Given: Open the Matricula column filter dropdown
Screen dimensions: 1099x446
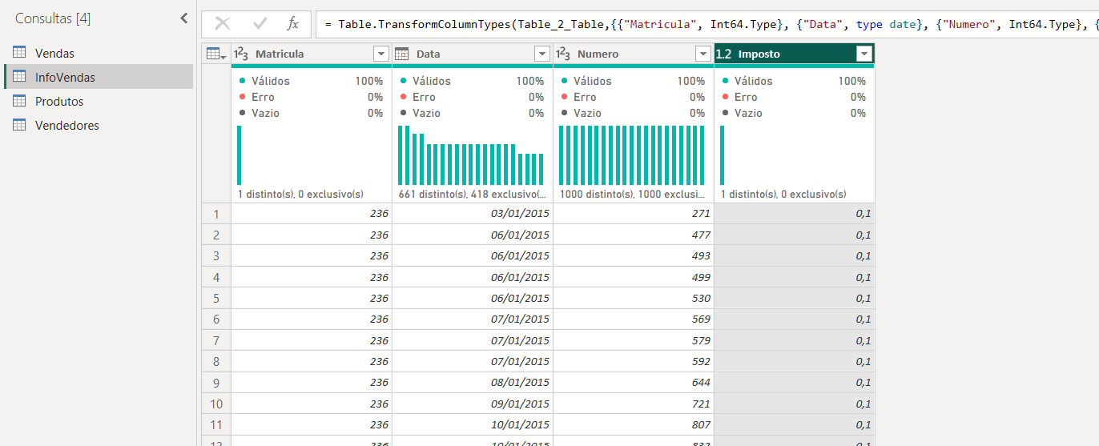Looking at the screenshot, I should (x=381, y=54).
